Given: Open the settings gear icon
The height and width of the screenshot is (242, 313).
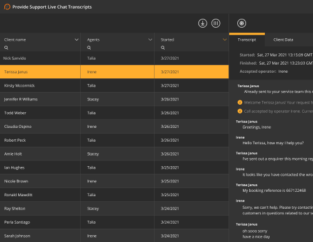Looking at the screenshot, I should pyautogui.click(x=242, y=23).
